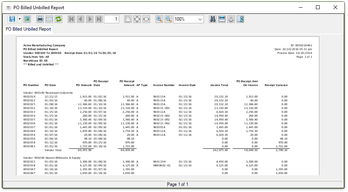Screen dimensions: 348x192
Task: Switch to single whole page view
Action: pos(128,19)
